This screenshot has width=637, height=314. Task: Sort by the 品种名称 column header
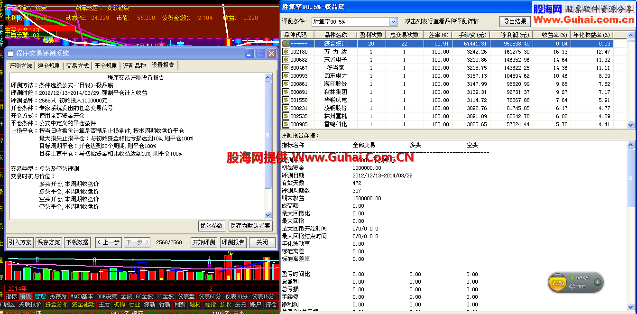[x=336, y=35]
